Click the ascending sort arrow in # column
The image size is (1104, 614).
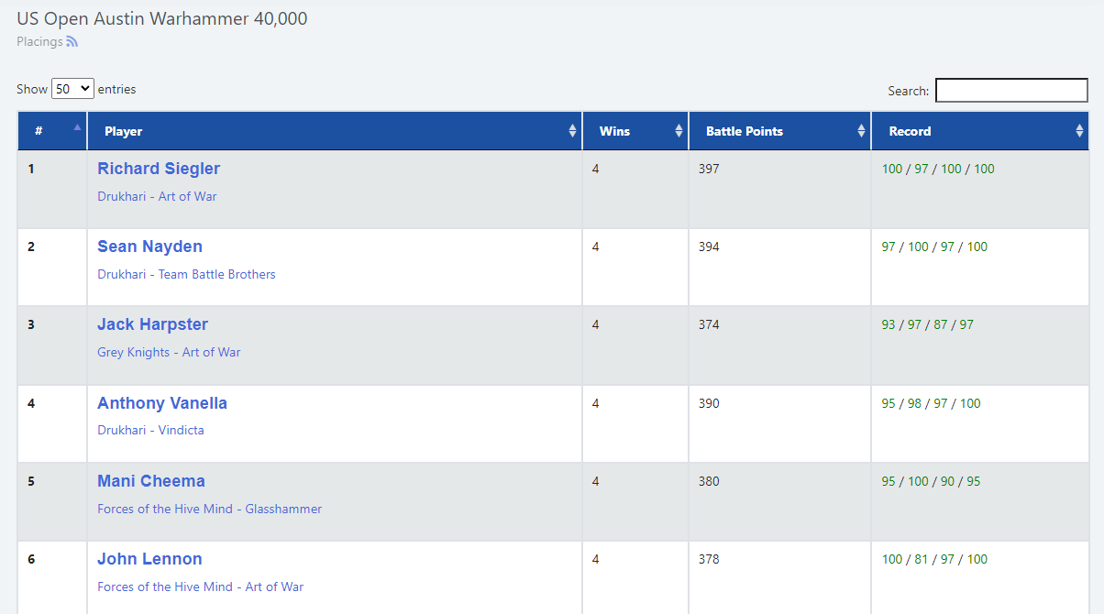(x=77, y=127)
